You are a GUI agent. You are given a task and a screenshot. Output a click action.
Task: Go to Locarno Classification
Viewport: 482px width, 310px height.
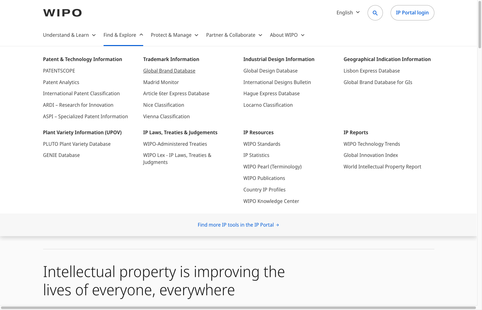(x=268, y=105)
